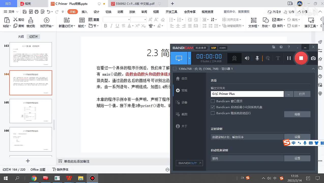Screen dimensions: 324x183
Task: Click the 文本框 text box icon
Action: (253, 20)
